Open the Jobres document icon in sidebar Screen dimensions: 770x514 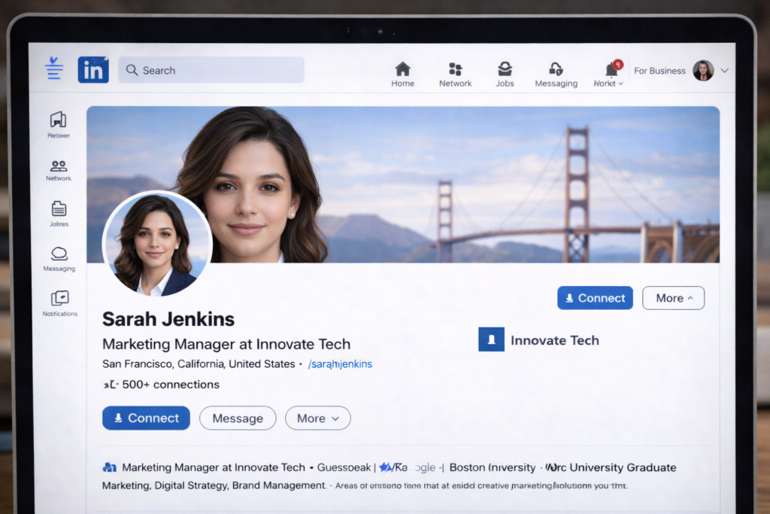[59, 209]
